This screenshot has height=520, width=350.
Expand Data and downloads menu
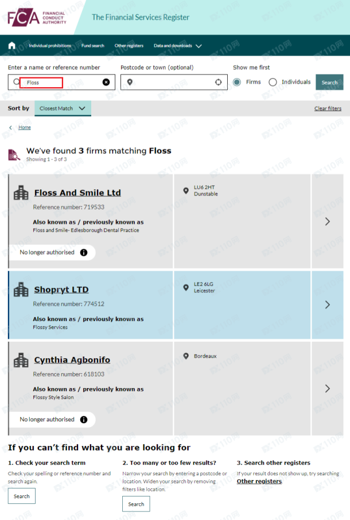[177, 46]
